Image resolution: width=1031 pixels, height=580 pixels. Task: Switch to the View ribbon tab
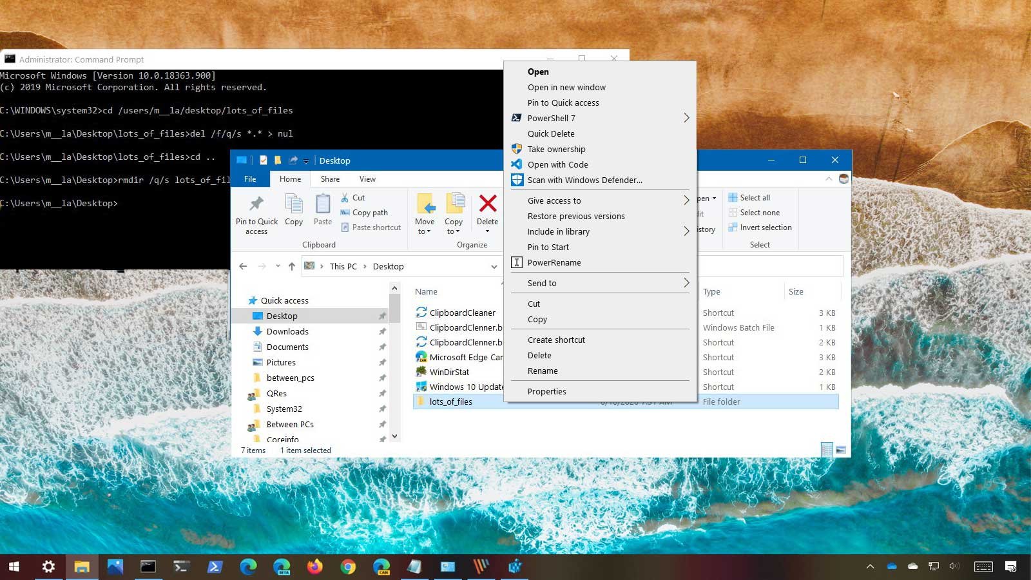tap(367, 179)
